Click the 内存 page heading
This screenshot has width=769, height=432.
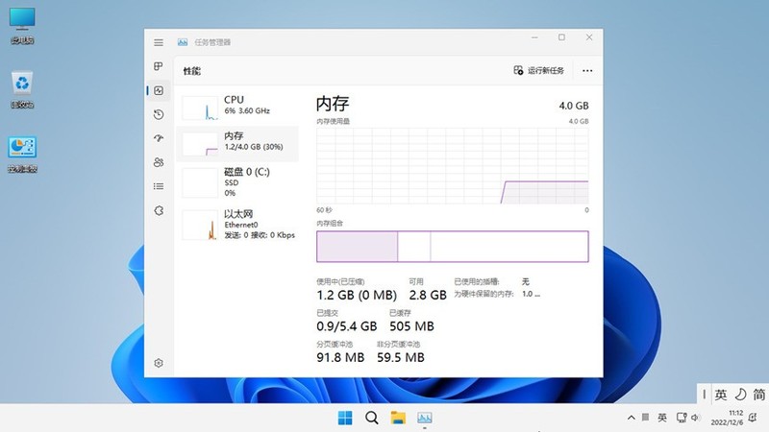coord(333,104)
